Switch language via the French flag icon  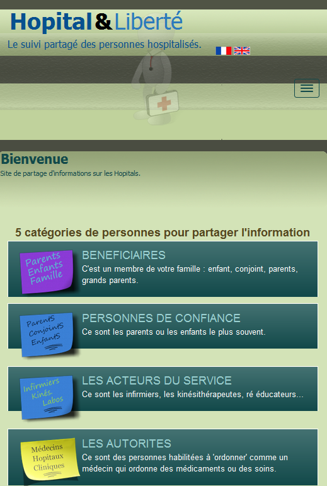(224, 50)
